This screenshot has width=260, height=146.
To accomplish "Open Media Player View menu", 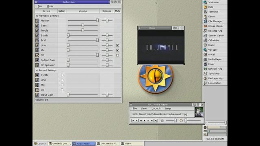I will pyautogui.click(x=144, y=109).
